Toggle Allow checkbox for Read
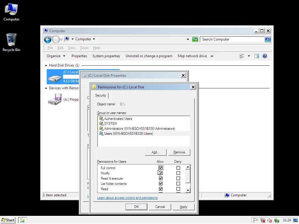 (x=161, y=189)
